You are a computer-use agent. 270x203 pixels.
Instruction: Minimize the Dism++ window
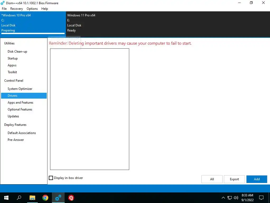coord(239,3)
